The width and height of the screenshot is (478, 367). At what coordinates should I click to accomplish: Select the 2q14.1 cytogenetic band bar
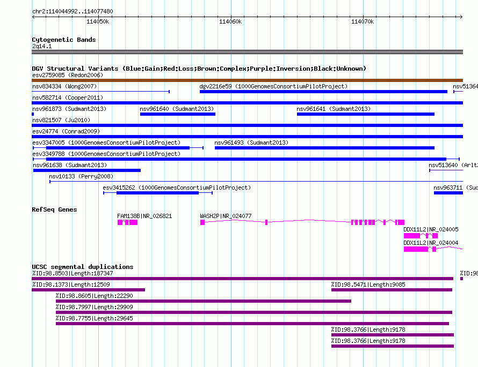coord(247,52)
